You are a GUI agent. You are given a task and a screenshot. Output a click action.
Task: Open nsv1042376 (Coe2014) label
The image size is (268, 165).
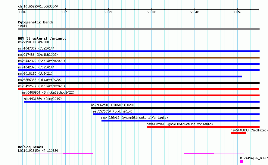click(x=36, y=67)
